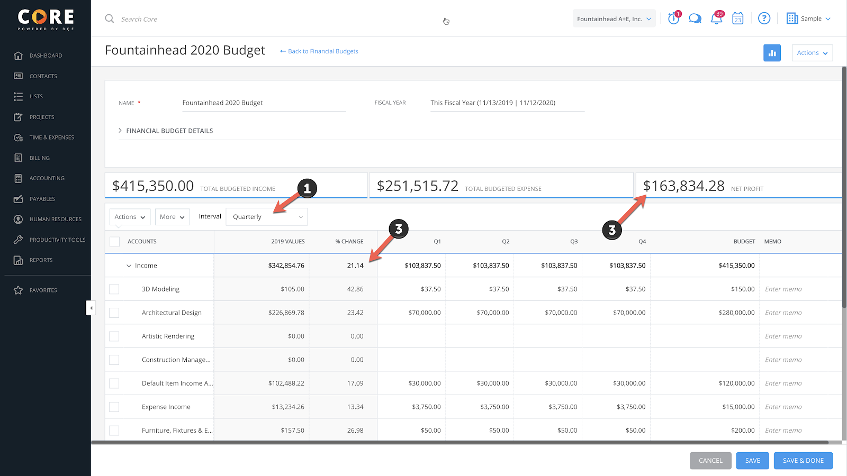Edit the budget Name field
This screenshot has width=847, height=476.
coord(264,103)
